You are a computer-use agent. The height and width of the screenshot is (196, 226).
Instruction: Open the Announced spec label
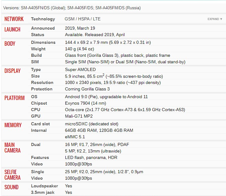tap(43, 28)
